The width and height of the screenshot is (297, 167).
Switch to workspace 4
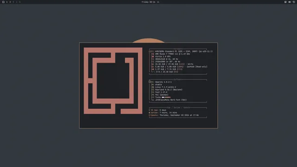coord(17,2)
